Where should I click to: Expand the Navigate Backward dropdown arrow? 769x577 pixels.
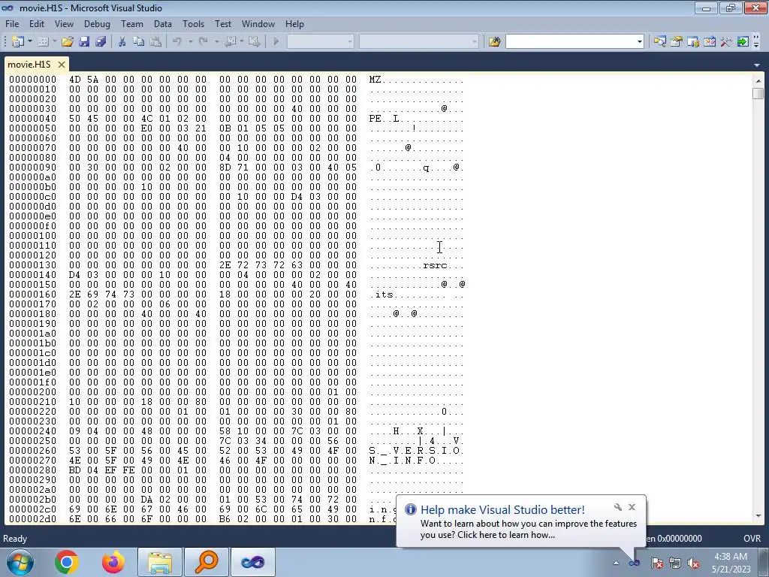click(x=241, y=42)
